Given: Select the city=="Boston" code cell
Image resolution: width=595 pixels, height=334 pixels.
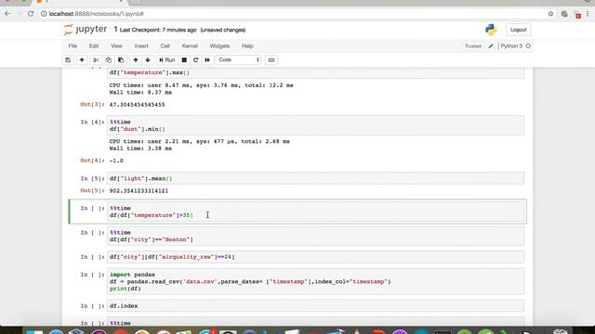Looking at the screenshot, I should pyautogui.click(x=315, y=236).
